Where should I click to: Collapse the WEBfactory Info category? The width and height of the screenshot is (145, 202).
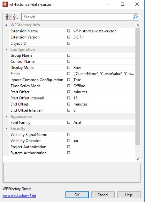pos(6,25)
